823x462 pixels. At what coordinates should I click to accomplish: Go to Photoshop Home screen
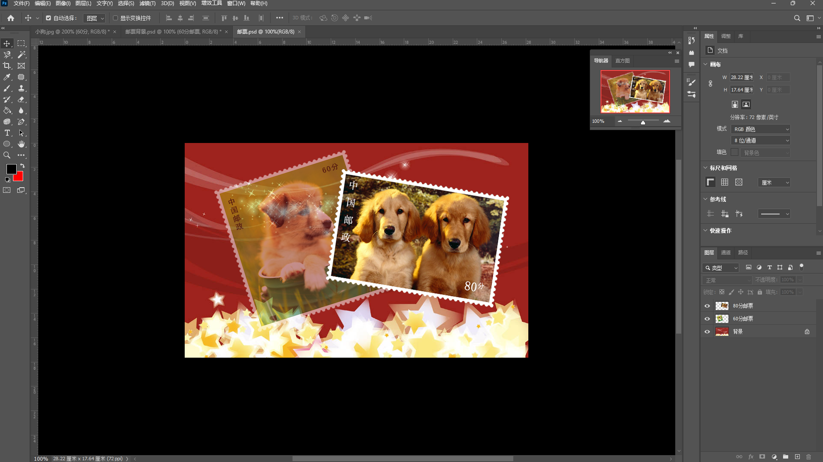(x=11, y=18)
